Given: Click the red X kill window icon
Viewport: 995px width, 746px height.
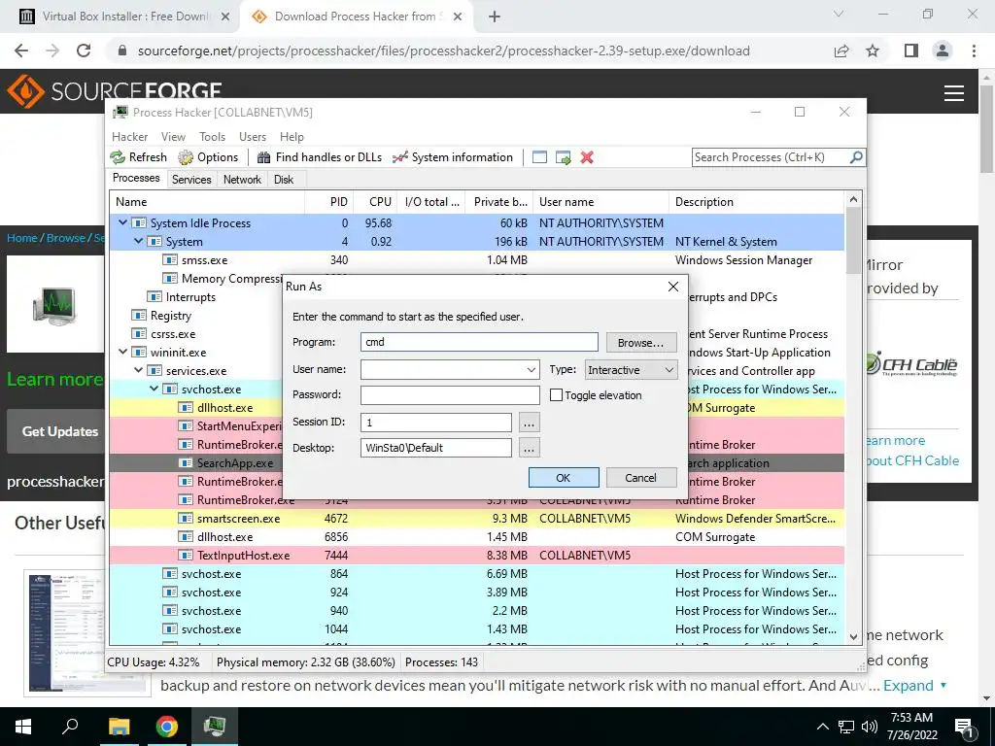Looking at the screenshot, I should coord(587,157).
